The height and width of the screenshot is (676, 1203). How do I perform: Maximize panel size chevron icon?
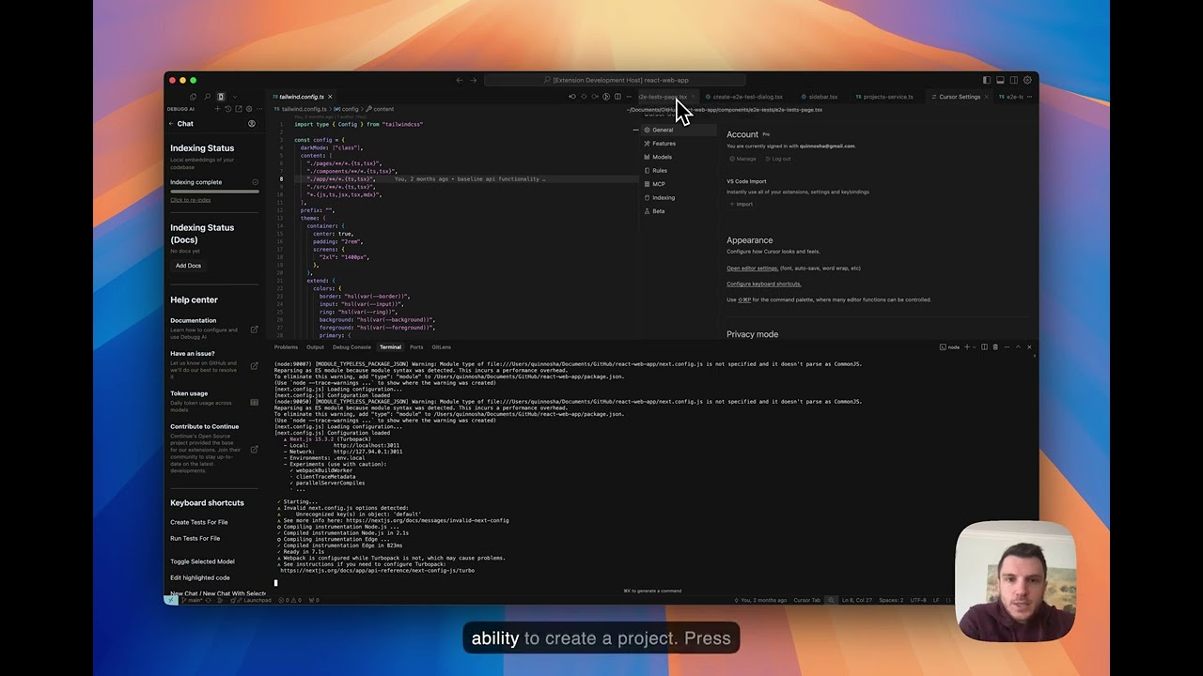tap(1018, 347)
